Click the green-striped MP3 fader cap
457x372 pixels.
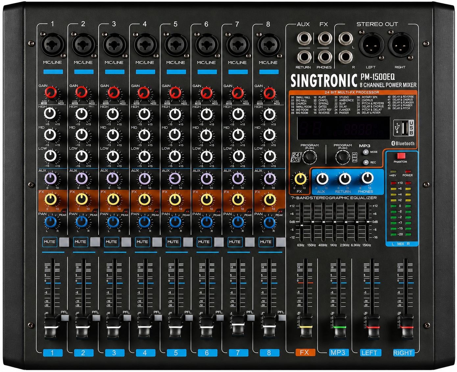click(x=339, y=327)
